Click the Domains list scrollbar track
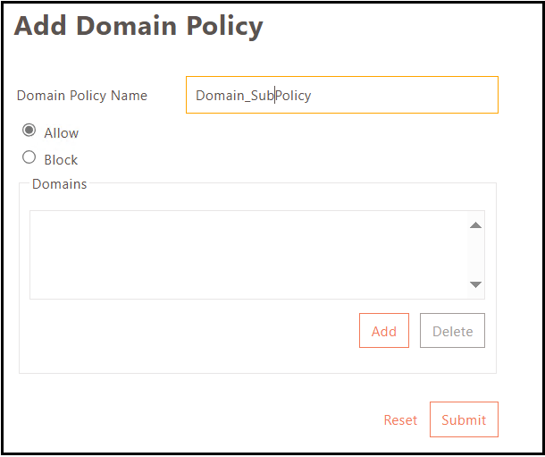 (x=476, y=255)
